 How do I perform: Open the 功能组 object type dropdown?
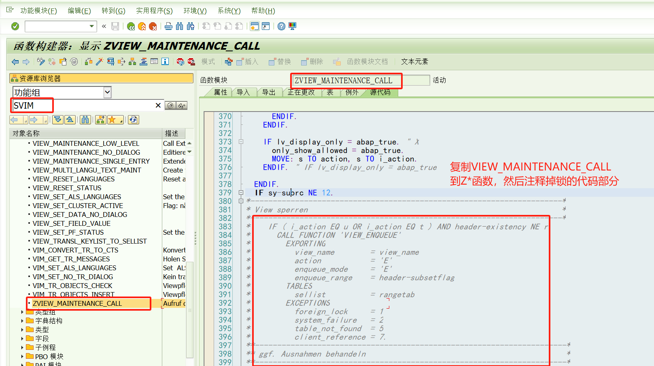click(x=107, y=93)
